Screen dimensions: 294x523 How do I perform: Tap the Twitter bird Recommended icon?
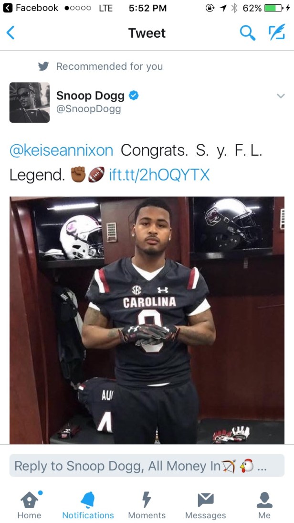[43, 66]
